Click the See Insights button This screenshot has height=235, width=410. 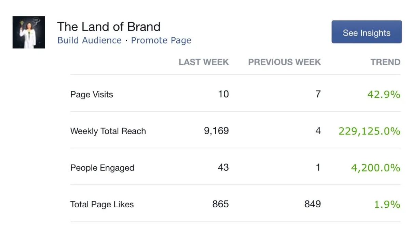367,32
